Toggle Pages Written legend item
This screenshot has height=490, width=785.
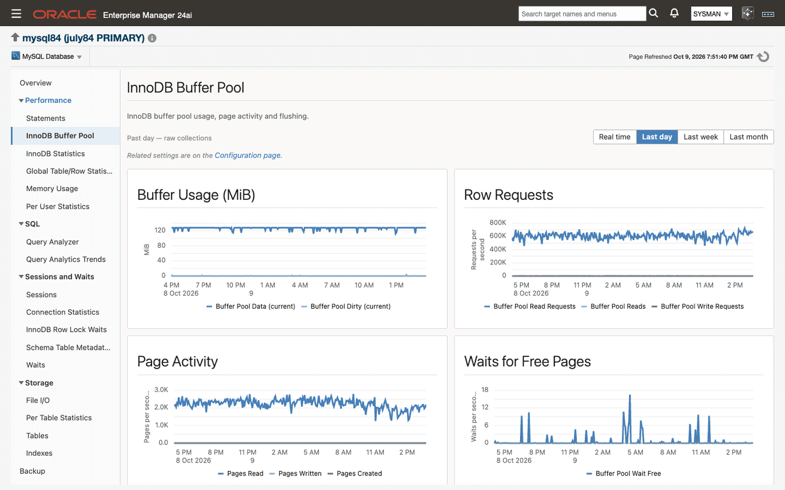[295, 473]
